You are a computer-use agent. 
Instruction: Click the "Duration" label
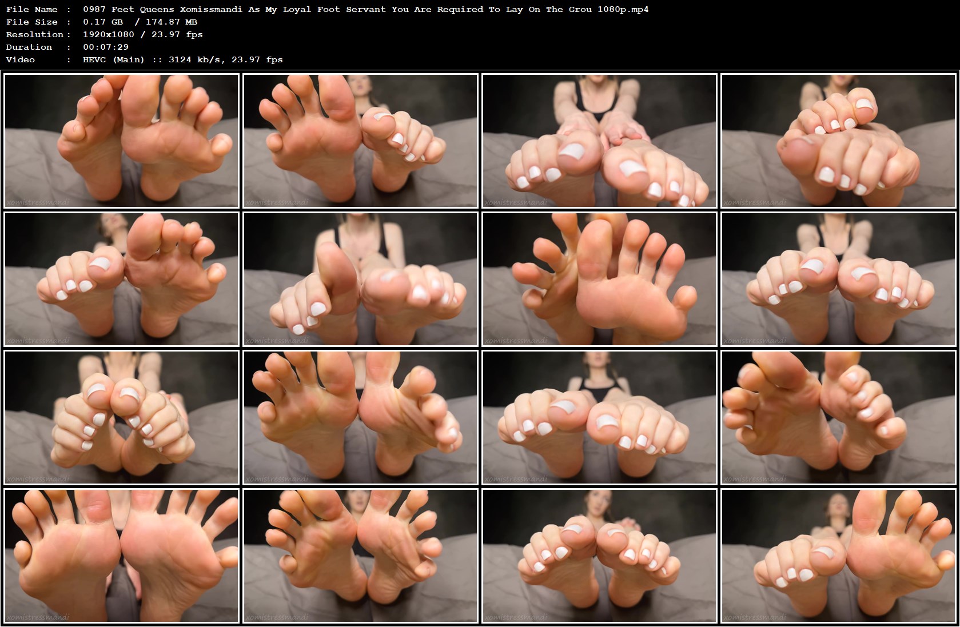point(29,47)
